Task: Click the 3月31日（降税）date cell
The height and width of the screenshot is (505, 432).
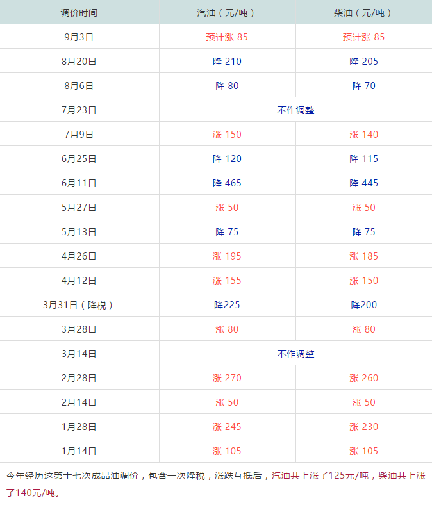Action: (x=79, y=305)
